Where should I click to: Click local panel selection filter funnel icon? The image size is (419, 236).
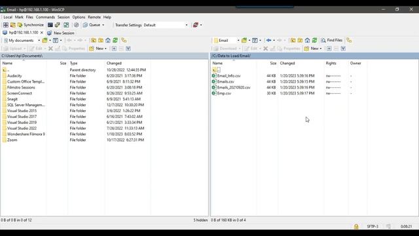(128, 49)
